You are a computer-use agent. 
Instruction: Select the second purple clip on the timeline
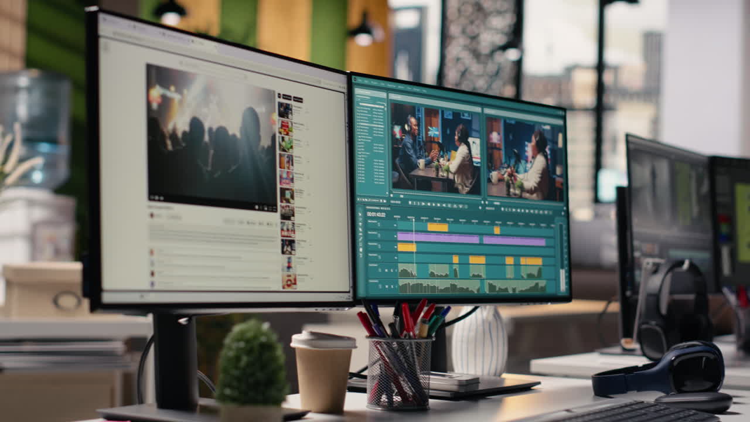pos(514,241)
